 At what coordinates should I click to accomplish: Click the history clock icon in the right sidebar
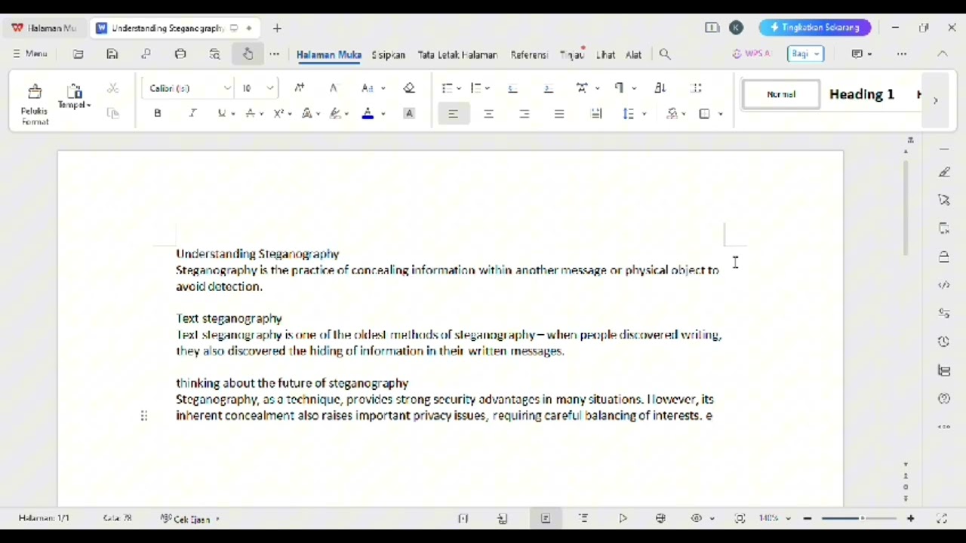coord(944,342)
